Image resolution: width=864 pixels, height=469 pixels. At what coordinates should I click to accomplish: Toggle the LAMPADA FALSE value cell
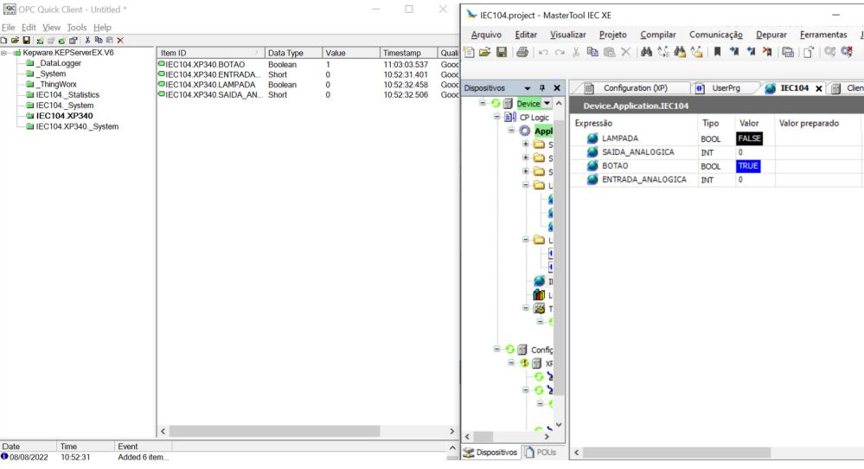(x=749, y=138)
